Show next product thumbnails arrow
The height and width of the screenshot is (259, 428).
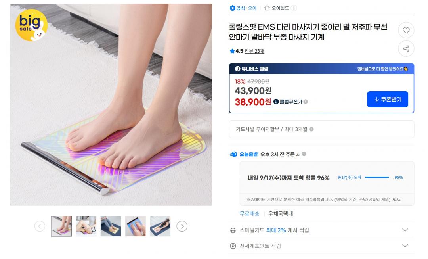coord(182,226)
